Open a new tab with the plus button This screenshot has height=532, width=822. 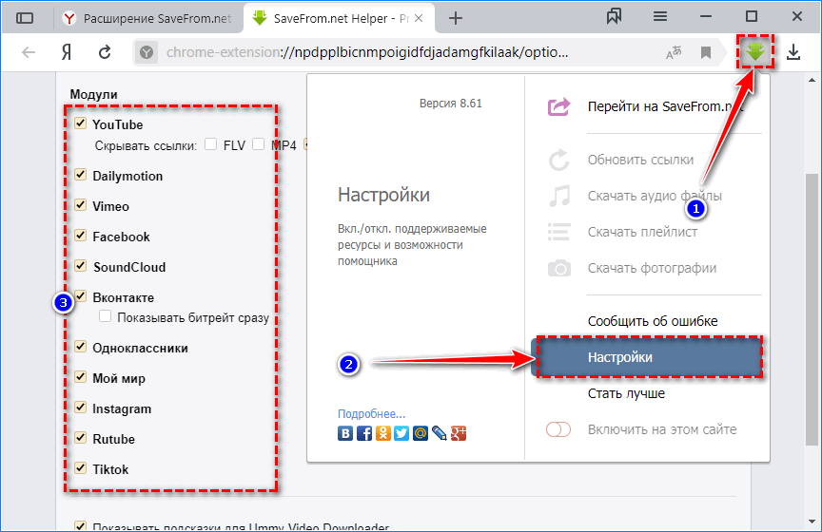pos(456,18)
